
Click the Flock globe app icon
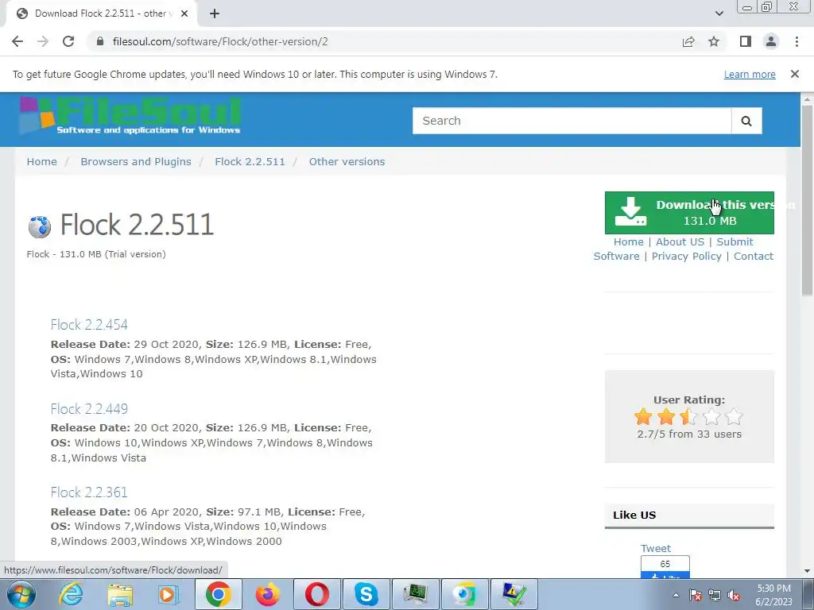[40, 226]
